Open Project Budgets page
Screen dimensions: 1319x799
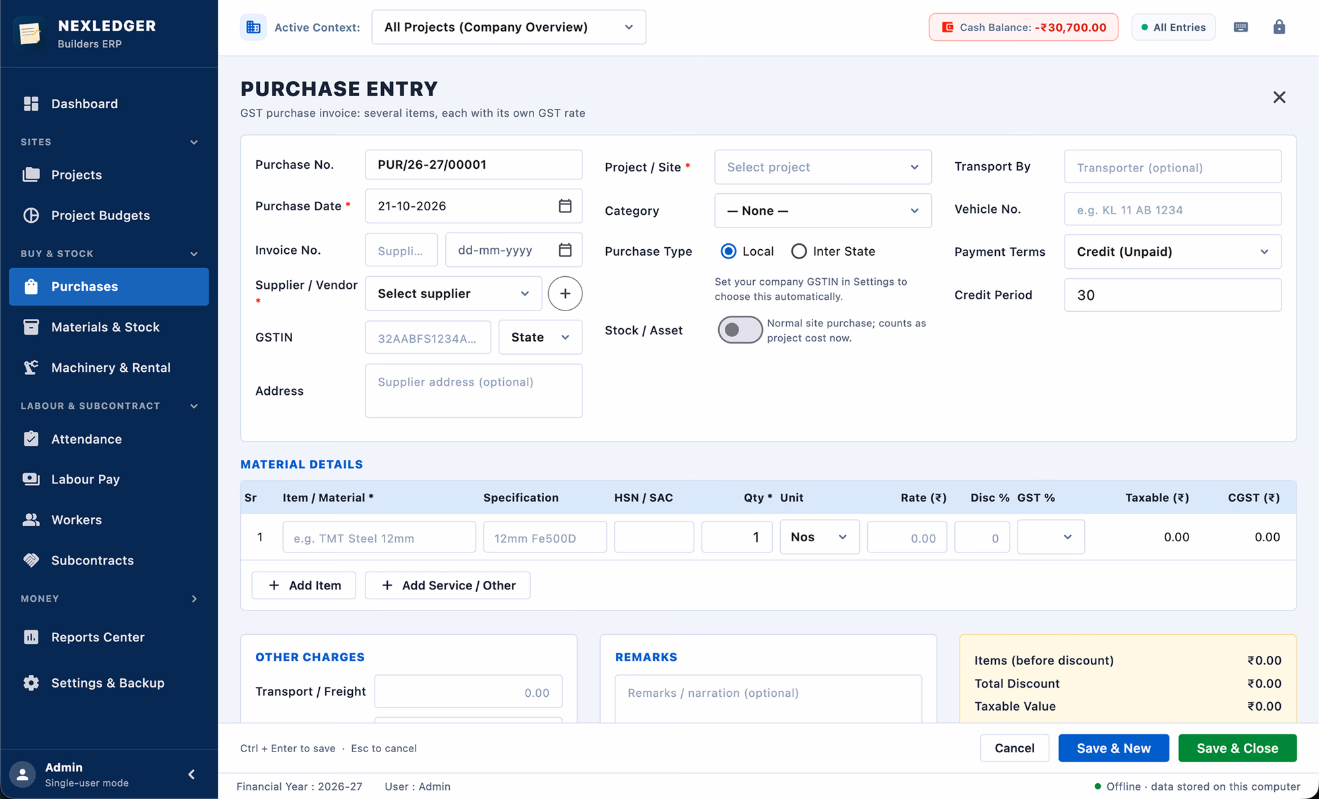pos(109,216)
